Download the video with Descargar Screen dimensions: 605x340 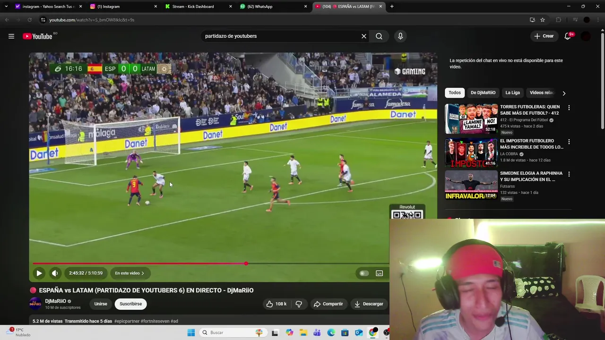point(369,304)
